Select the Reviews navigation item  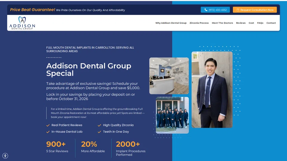point(241,23)
